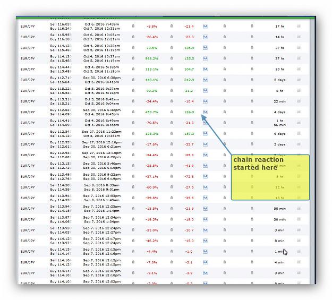Open the chart icon in the 90.2% trade row
The width and height of the screenshot is (332, 300).
[x=205, y=91]
